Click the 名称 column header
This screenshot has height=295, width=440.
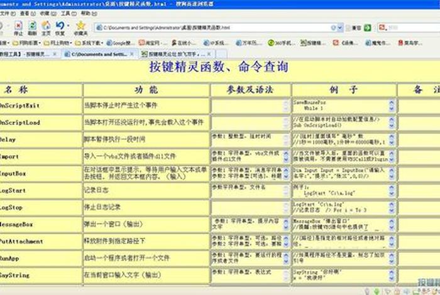(x=16, y=90)
